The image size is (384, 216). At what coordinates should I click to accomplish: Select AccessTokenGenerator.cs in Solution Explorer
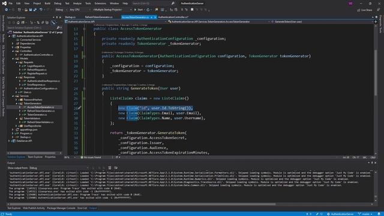pos(41,107)
